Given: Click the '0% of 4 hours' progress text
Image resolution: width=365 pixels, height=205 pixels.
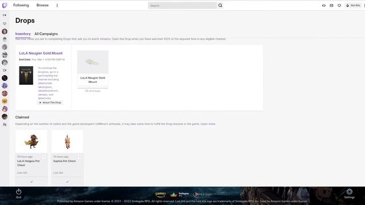Looking at the screenshot, I should [92, 91].
